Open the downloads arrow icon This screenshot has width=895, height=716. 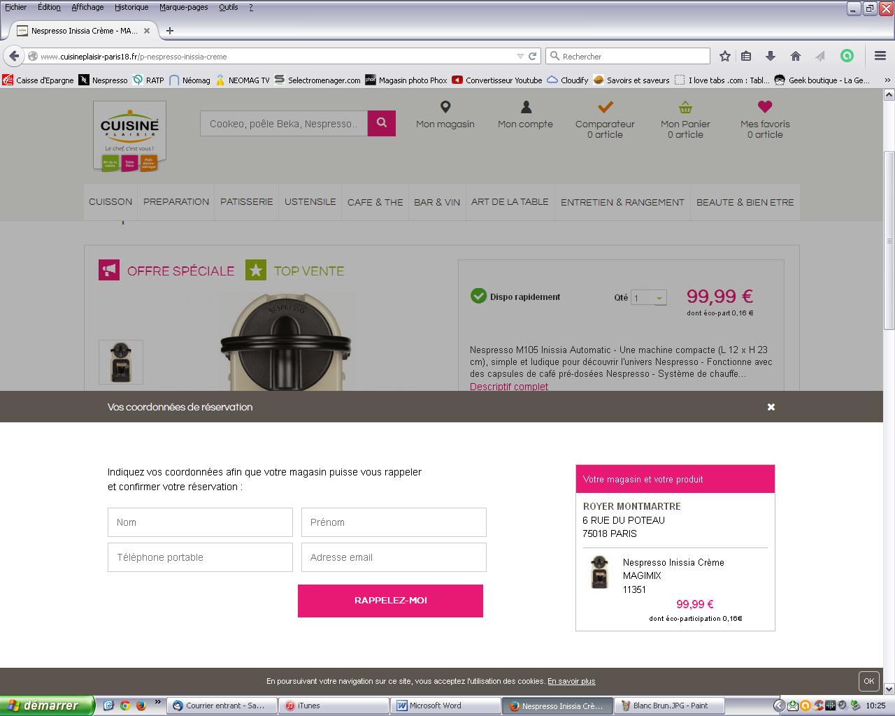771,56
